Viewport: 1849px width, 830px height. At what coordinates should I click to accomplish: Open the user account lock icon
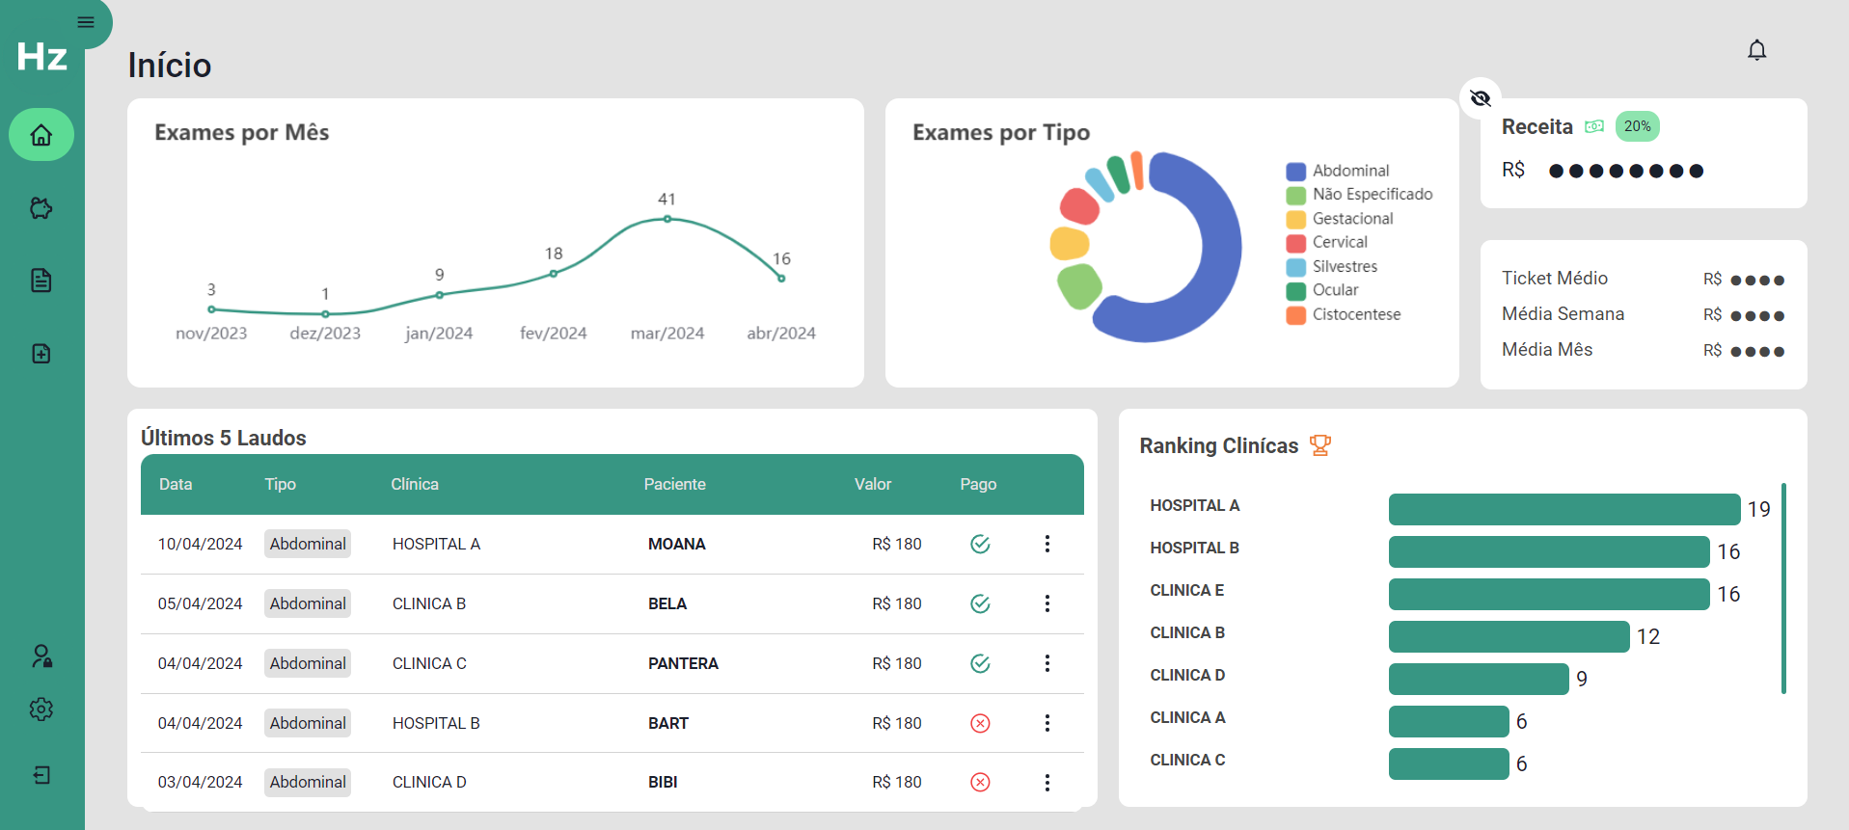[x=41, y=656]
